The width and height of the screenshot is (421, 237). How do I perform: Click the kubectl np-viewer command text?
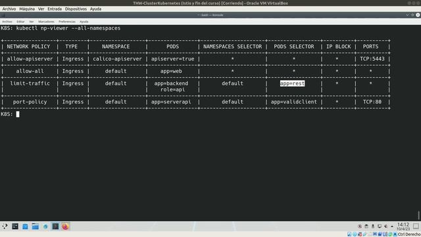[68, 28]
